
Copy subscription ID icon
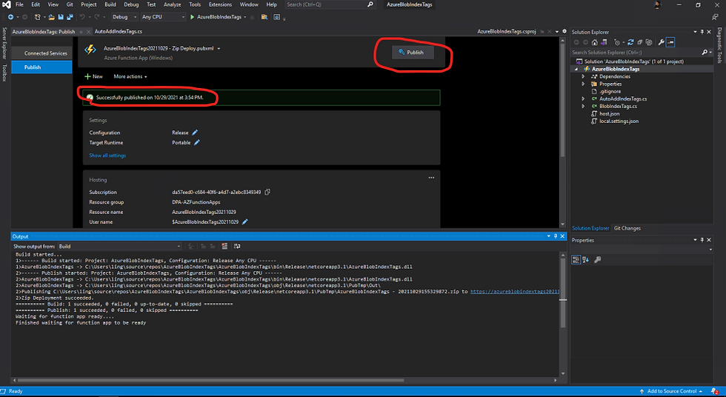coord(267,192)
